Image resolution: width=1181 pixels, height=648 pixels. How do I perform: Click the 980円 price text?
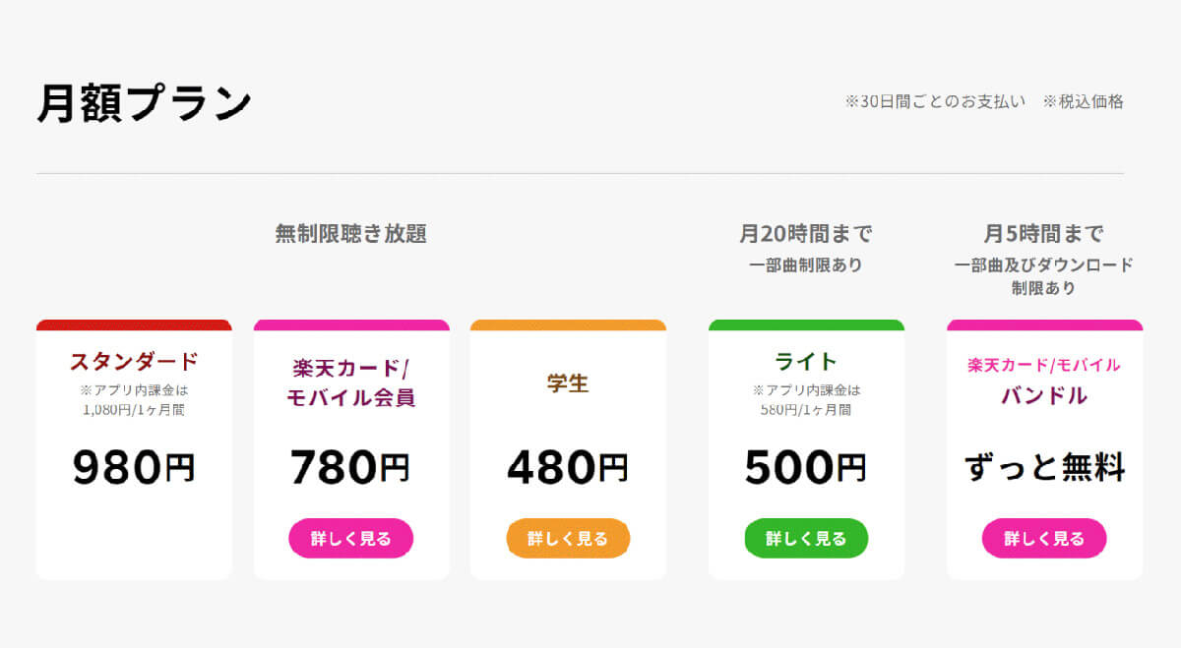(x=134, y=468)
